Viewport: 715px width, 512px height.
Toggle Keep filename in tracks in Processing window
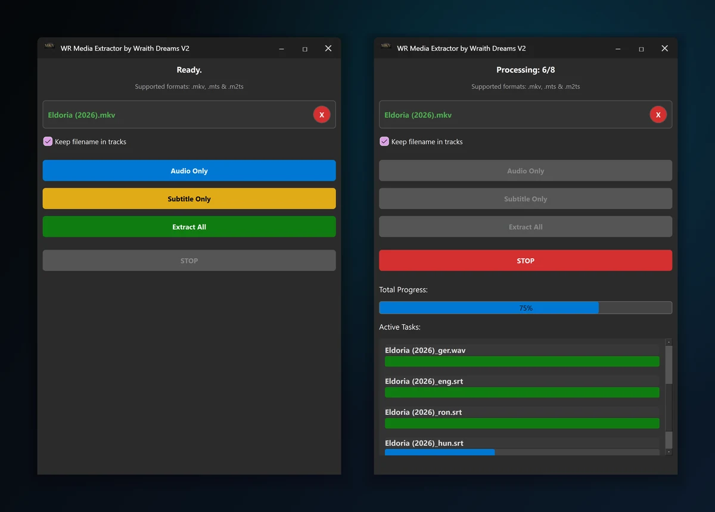tap(384, 141)
